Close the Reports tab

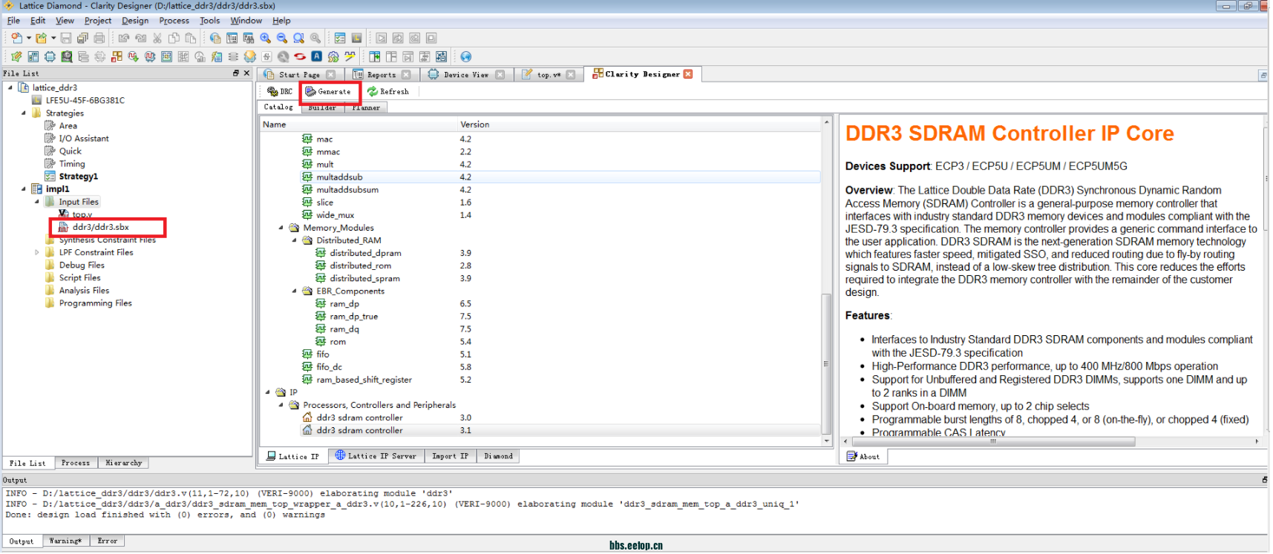click(x=406, y=75)
